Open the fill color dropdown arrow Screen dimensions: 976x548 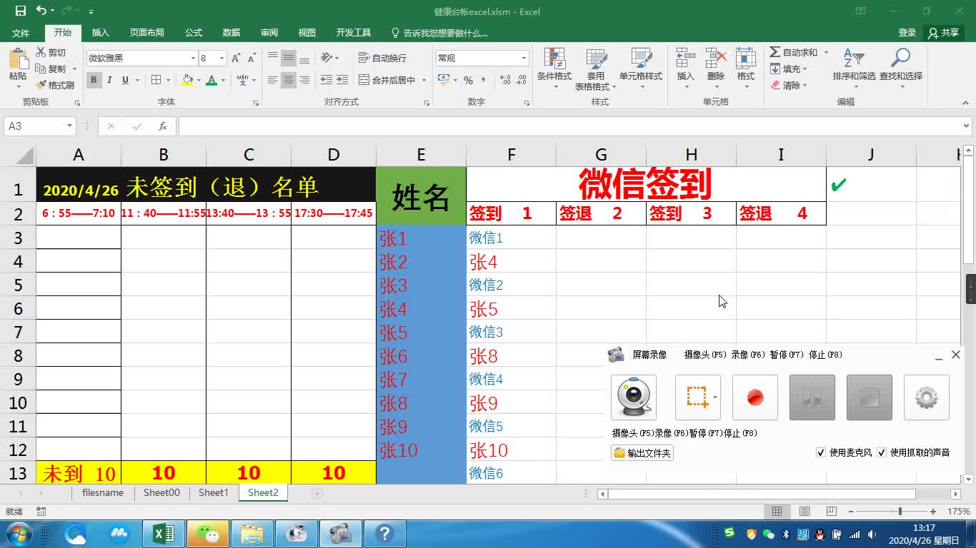point(197,81)
